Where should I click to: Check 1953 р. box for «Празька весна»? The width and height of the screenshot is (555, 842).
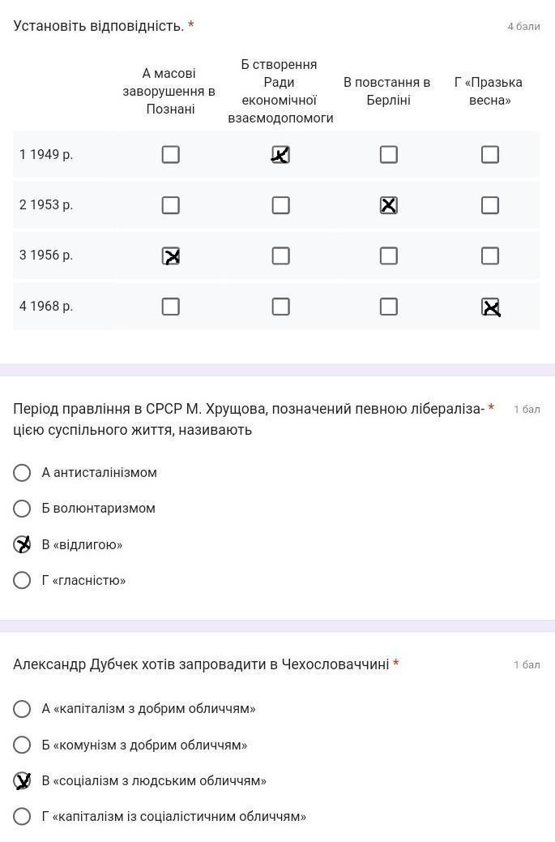(489, 205)
